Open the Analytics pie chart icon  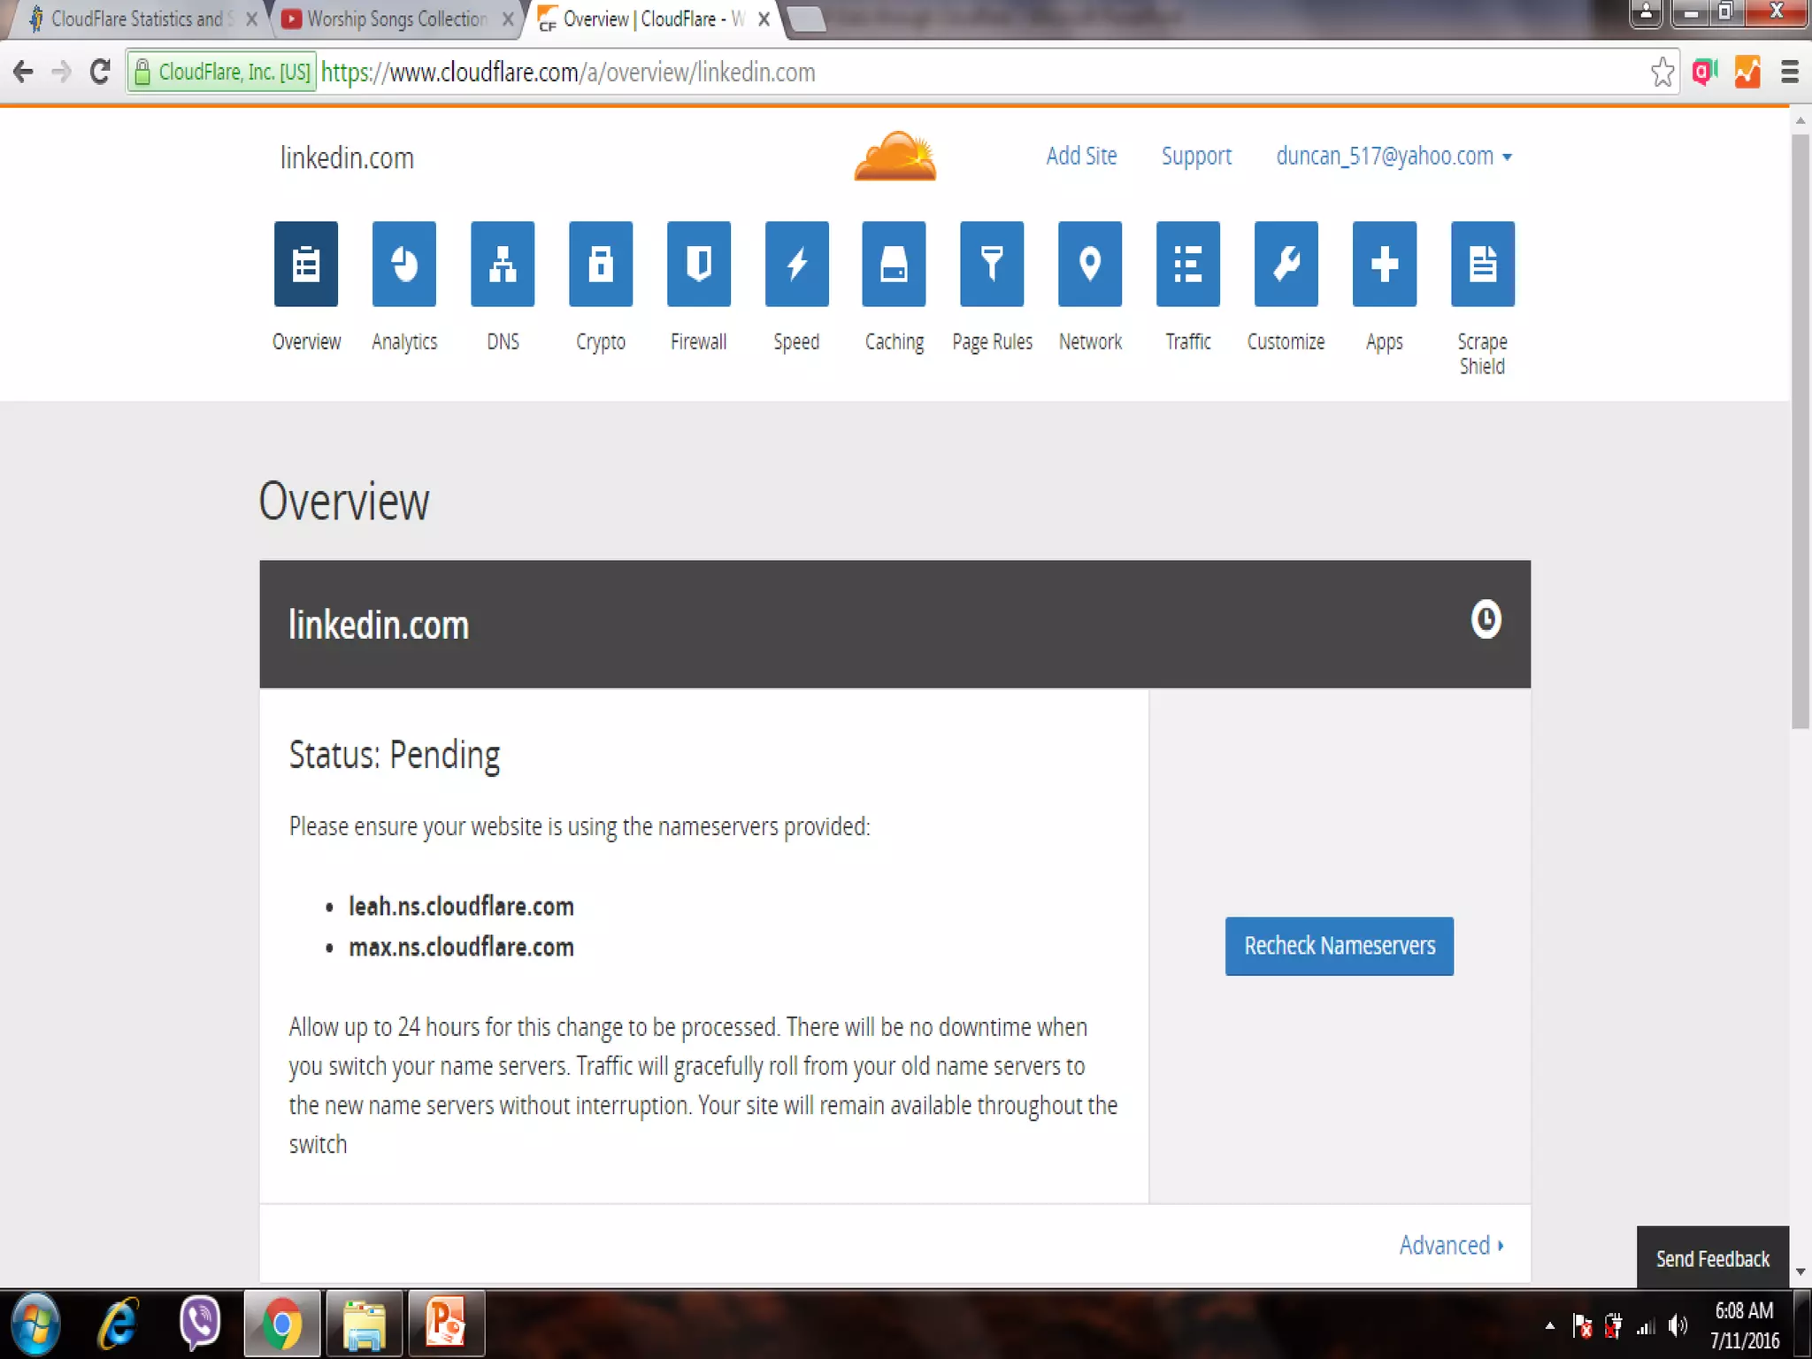(x=403, y=264)
